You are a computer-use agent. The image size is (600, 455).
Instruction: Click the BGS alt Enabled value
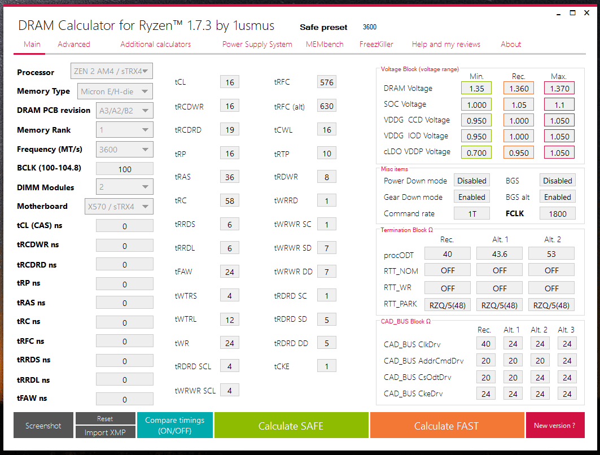pos(558,196)
